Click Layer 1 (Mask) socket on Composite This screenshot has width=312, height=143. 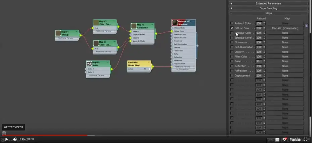130,34
